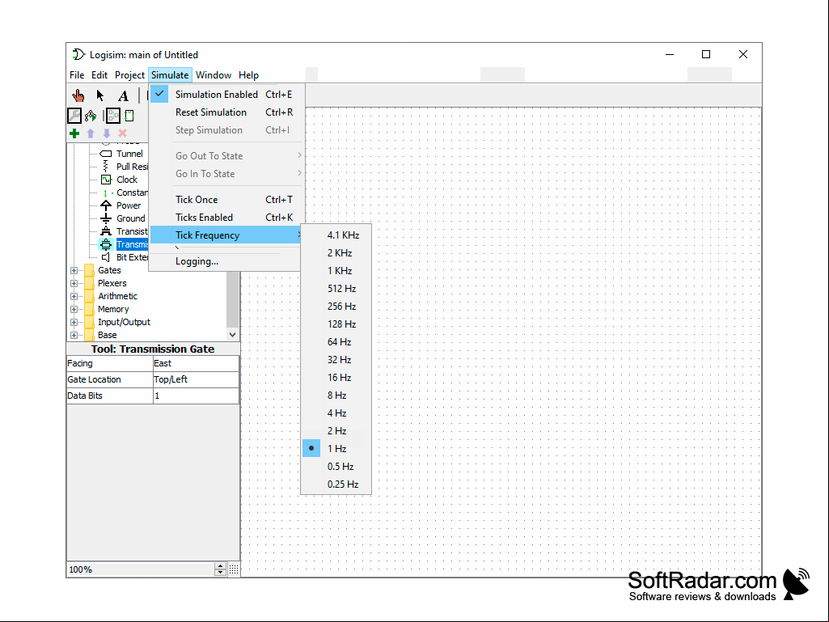Click the Logisim gate icon in title bar
Screen dimensions: 829x622
pyautogui.click(x=78, y=54)
